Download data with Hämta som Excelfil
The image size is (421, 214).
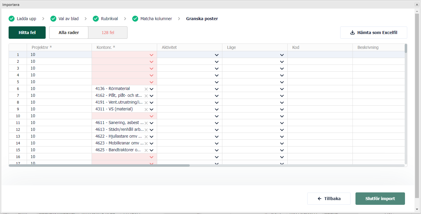coord(374,33)
